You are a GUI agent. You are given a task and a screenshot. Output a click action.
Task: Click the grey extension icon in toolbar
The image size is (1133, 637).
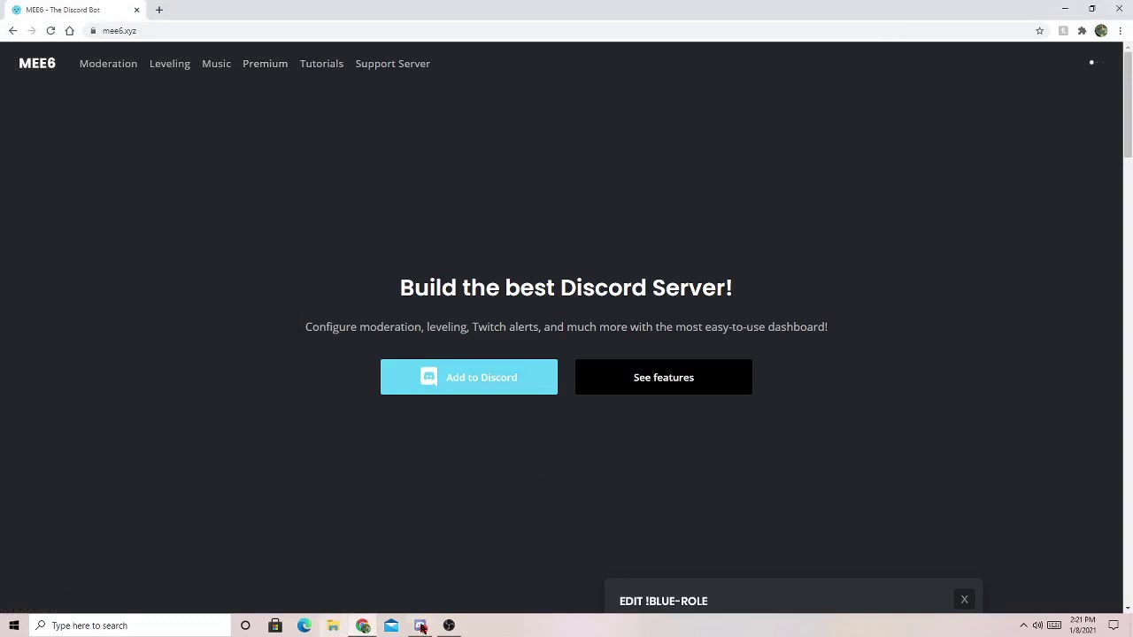pyautogui.click(x=1063, y=31)
